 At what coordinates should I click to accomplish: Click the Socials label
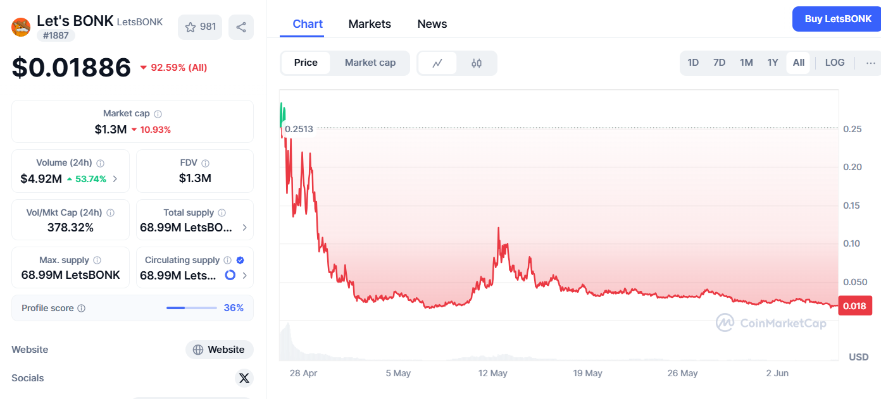tap(28, 378)
